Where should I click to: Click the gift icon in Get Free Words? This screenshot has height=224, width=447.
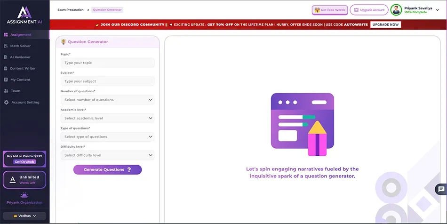coord(317,10)
